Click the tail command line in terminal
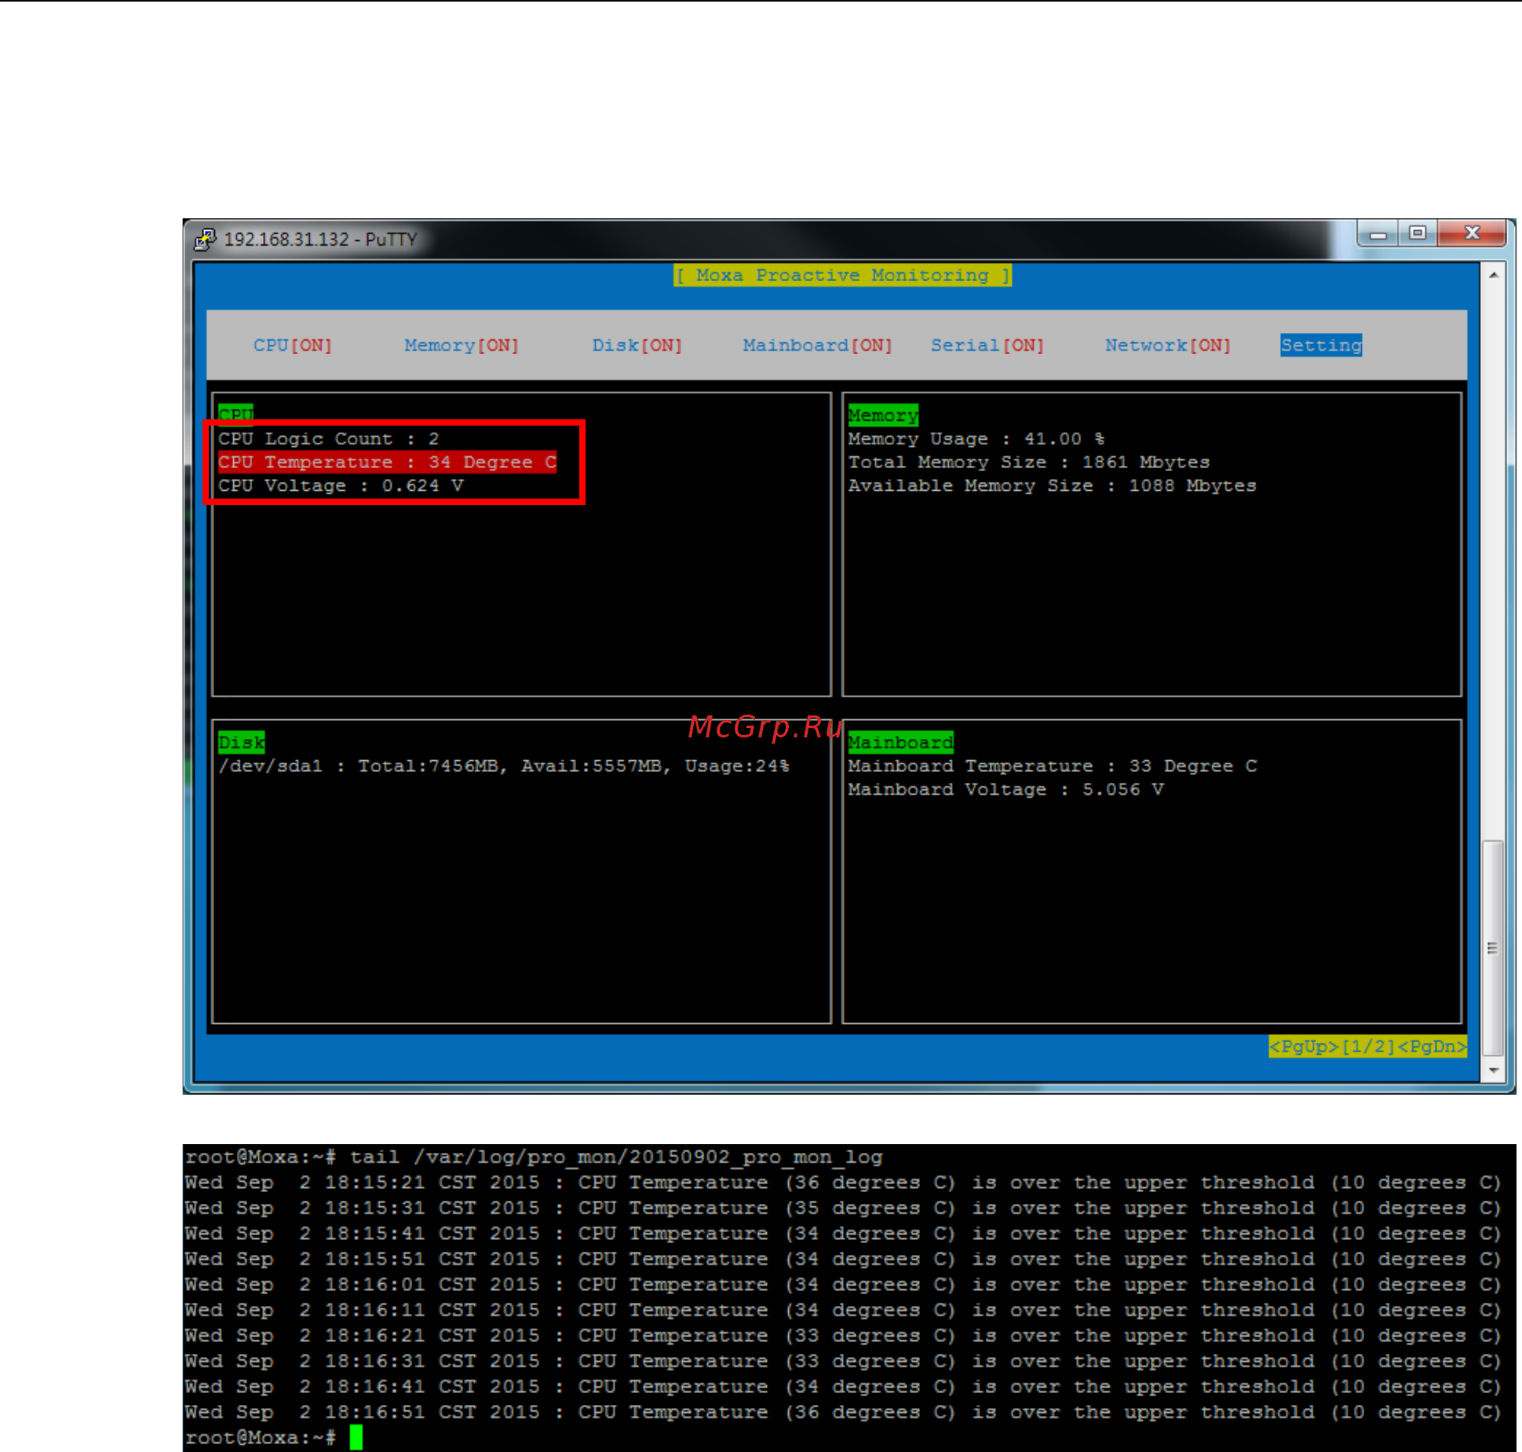 (534, 1157)
